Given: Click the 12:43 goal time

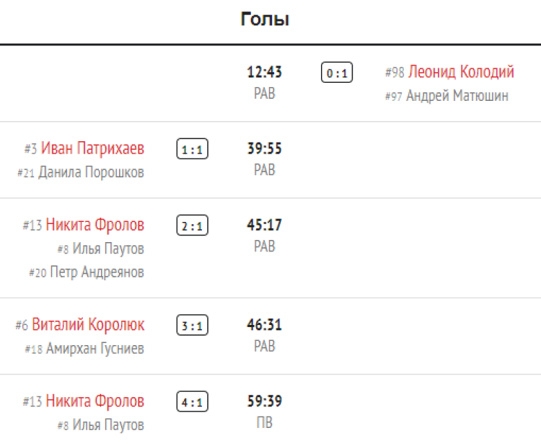Looking at the screenshot, I should point(265,72).
